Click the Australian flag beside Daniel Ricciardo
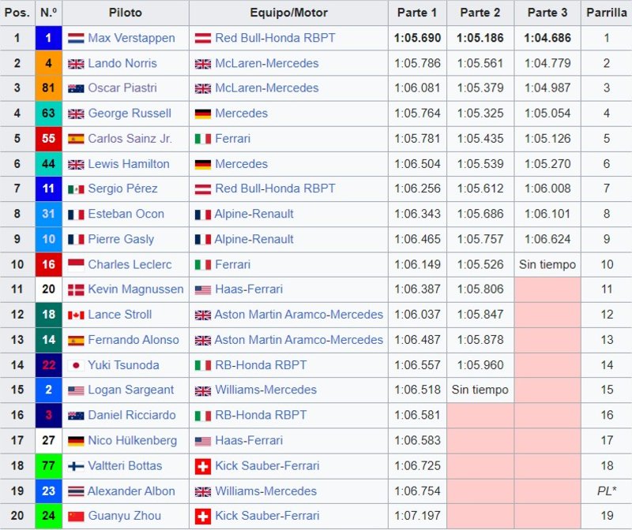Image resolution: width=632 pixels, height=530 pixels. click(x=76, y=416)
